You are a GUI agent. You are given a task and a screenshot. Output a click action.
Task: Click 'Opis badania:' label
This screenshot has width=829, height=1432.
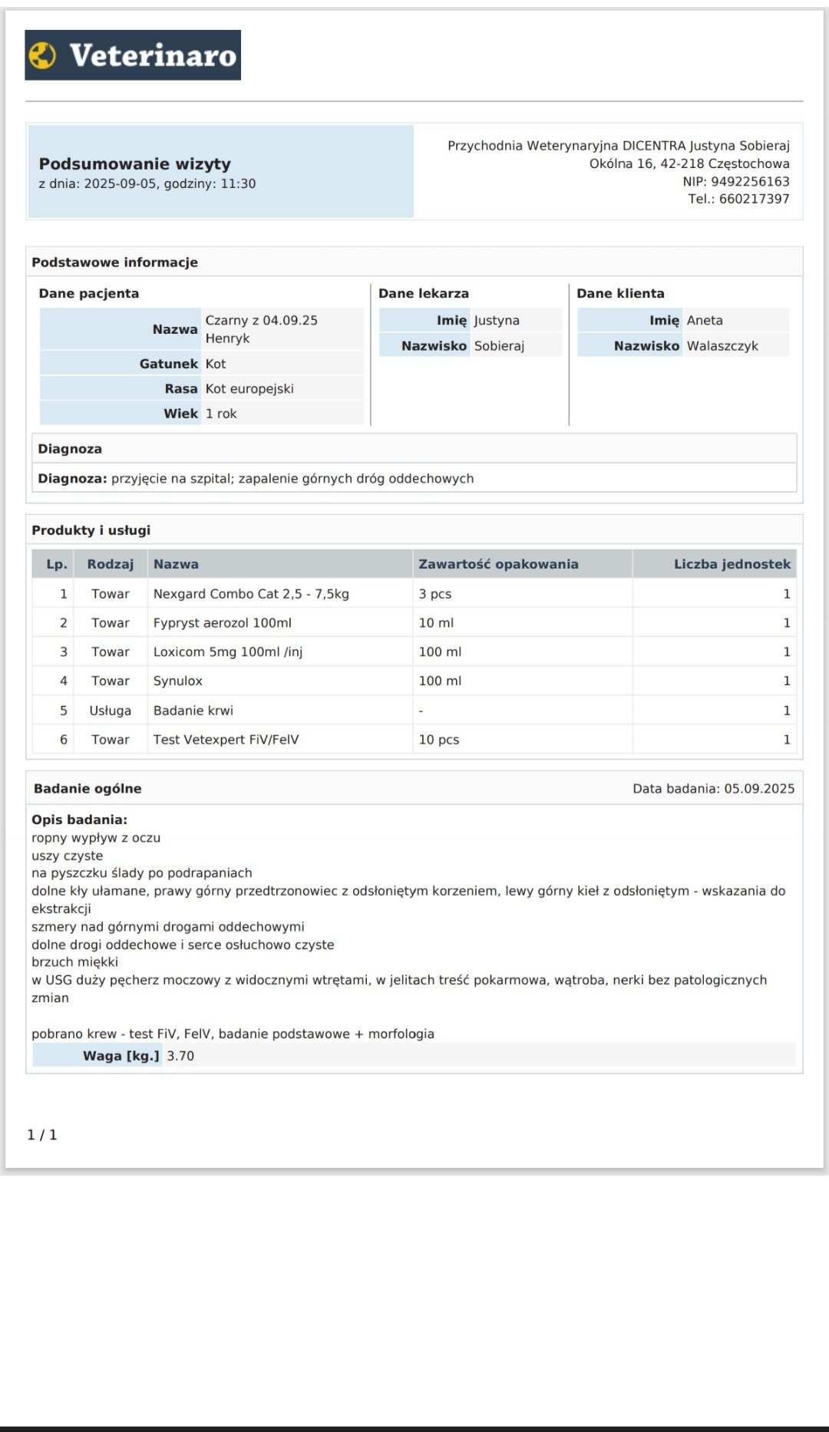click(x=80, y=820)
